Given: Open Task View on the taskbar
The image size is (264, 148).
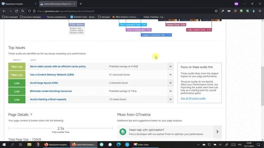Looking at the screenshot, I should pyautogui.click(x=21, y=144).
